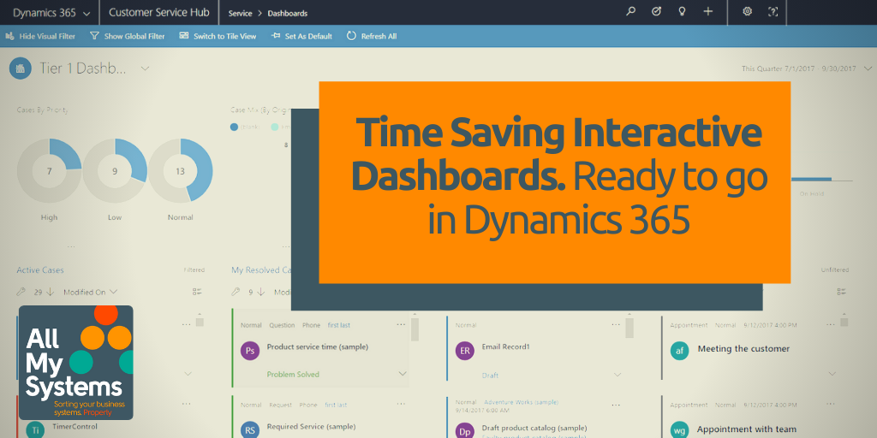
Task: Open more options on Product service time card
Action: click(401, 324)
